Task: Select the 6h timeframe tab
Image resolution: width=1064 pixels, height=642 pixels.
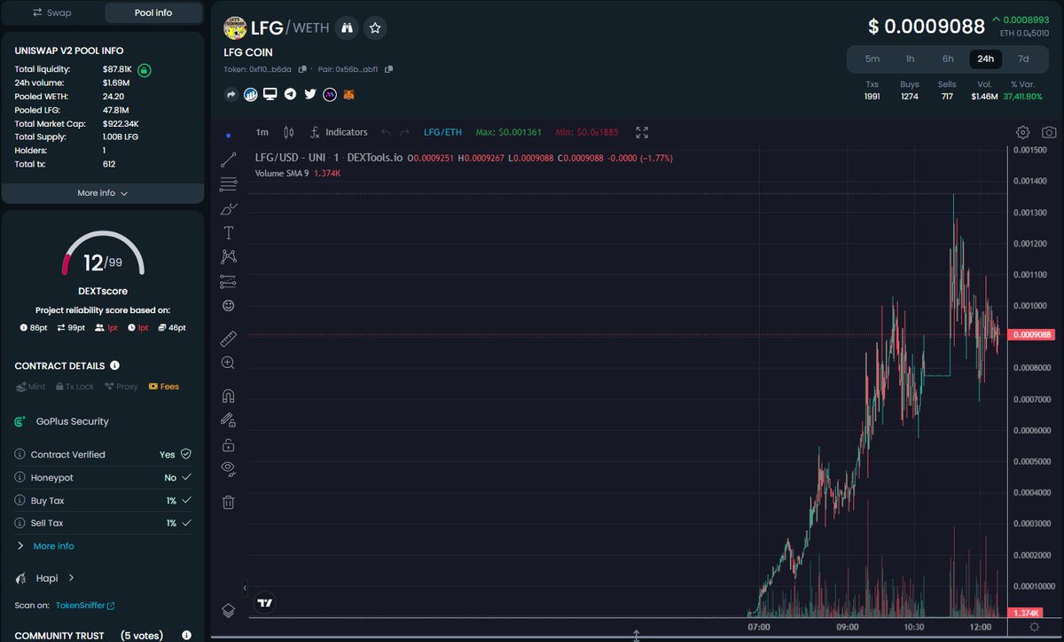Action: pos(948,59)
